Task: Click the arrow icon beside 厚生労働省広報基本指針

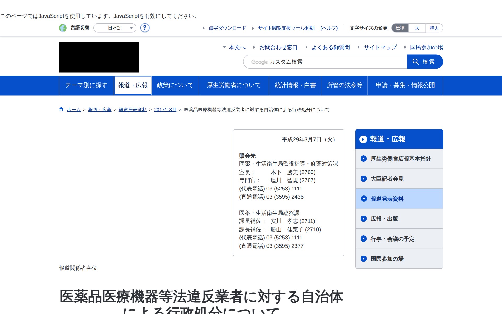Action: point(363,159)
